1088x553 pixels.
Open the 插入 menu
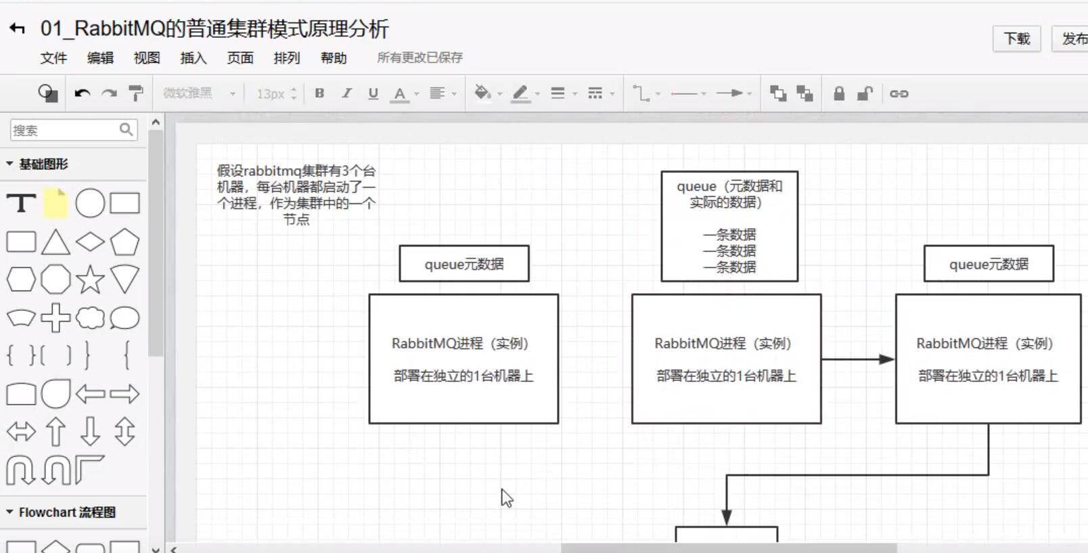pyautogui.click(x=194, y=58)
